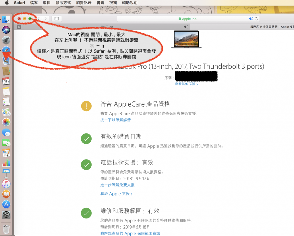This screenshot has height=236, width=294.
Task: Open the yellow Notes app icon
Action: (x=6, y=91)
